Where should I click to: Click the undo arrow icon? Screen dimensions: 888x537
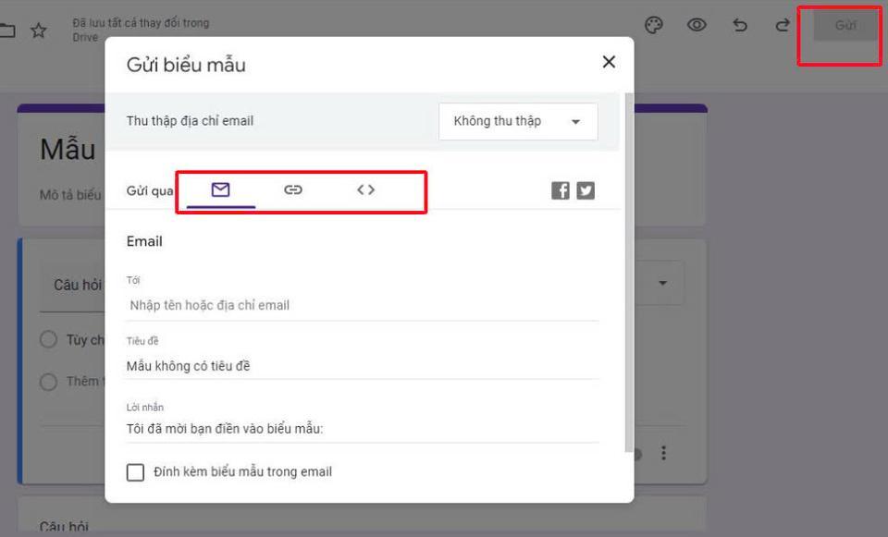740,26
